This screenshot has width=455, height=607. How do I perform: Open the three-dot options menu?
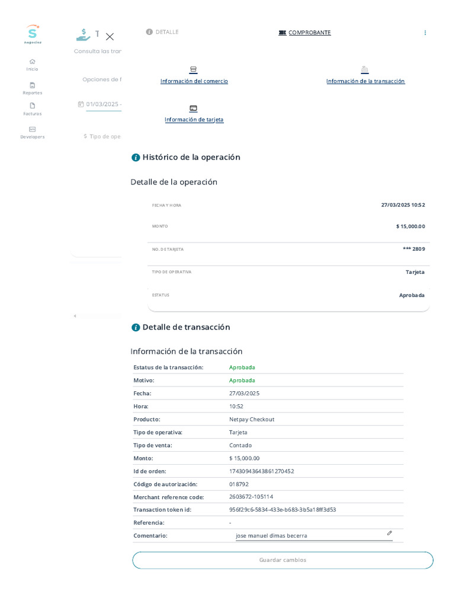click(x=425, y=33)
